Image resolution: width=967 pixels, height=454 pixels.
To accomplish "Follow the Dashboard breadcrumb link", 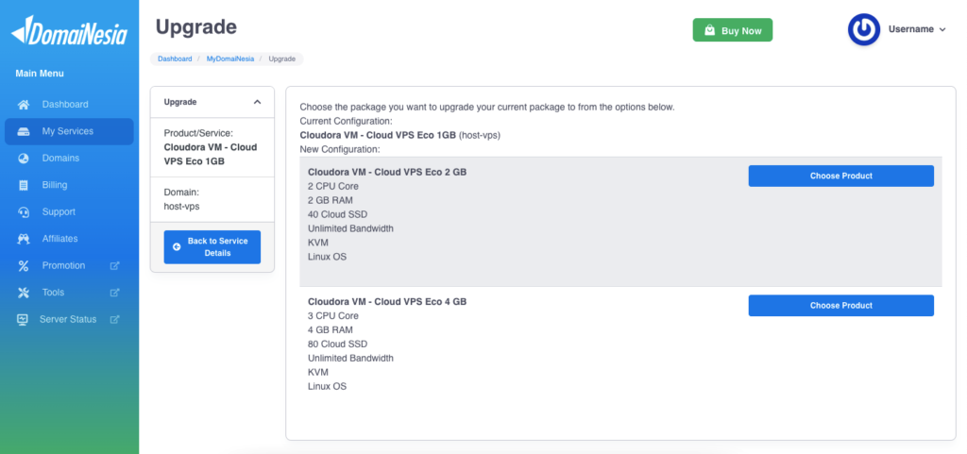I will point(175,59).
